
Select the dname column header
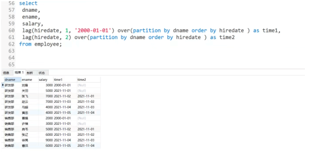point(13,80)
